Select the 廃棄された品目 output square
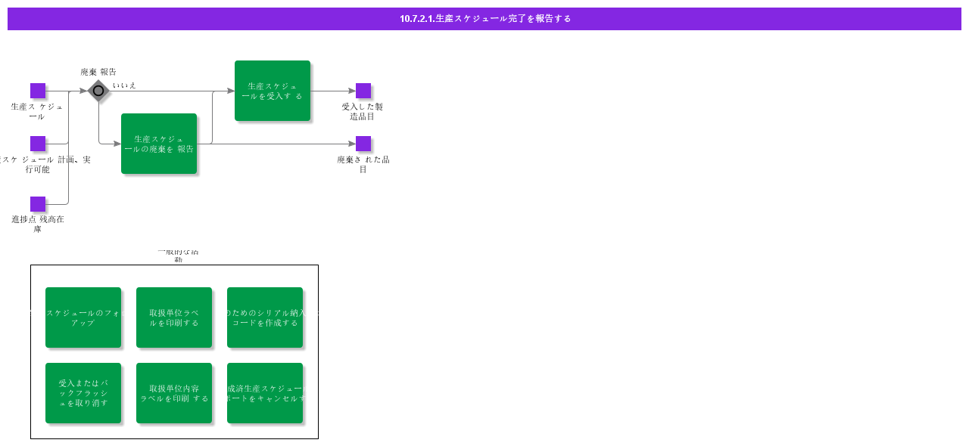 click(x=363, y=144)
